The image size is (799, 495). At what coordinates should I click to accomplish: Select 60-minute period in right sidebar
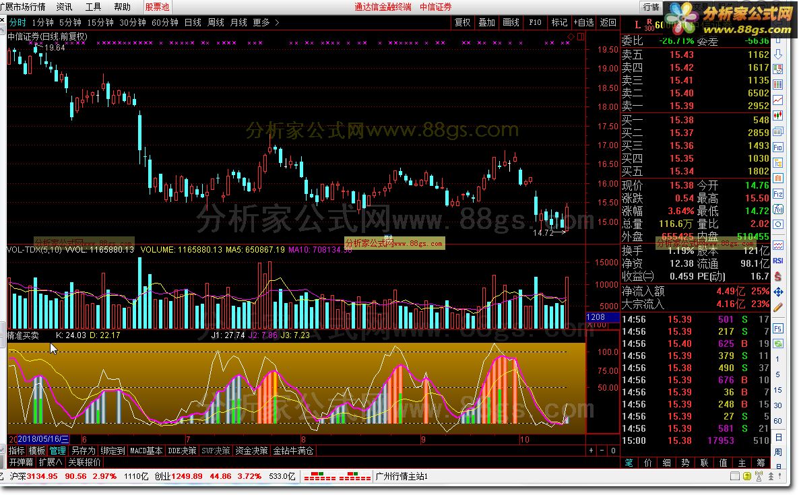pyautogui.click(x=777, y=421)
